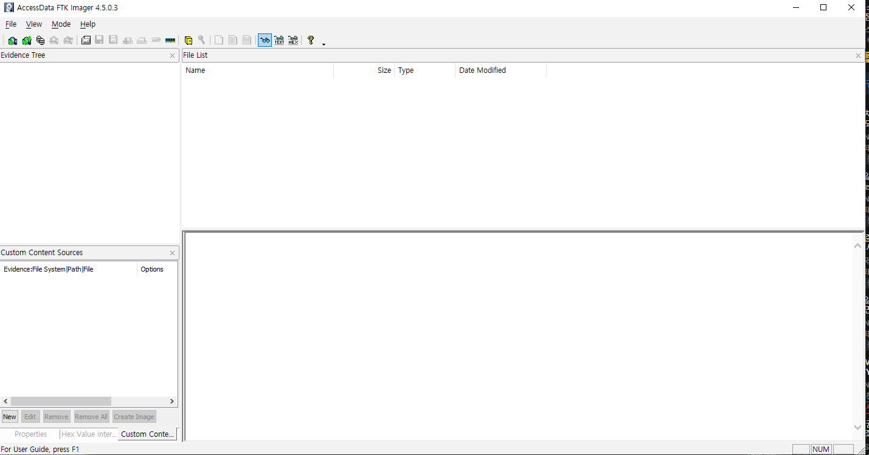Open the Help menu
Image resolution: width=869 pixels, height=455 pixels.
[x=88, y=24]
